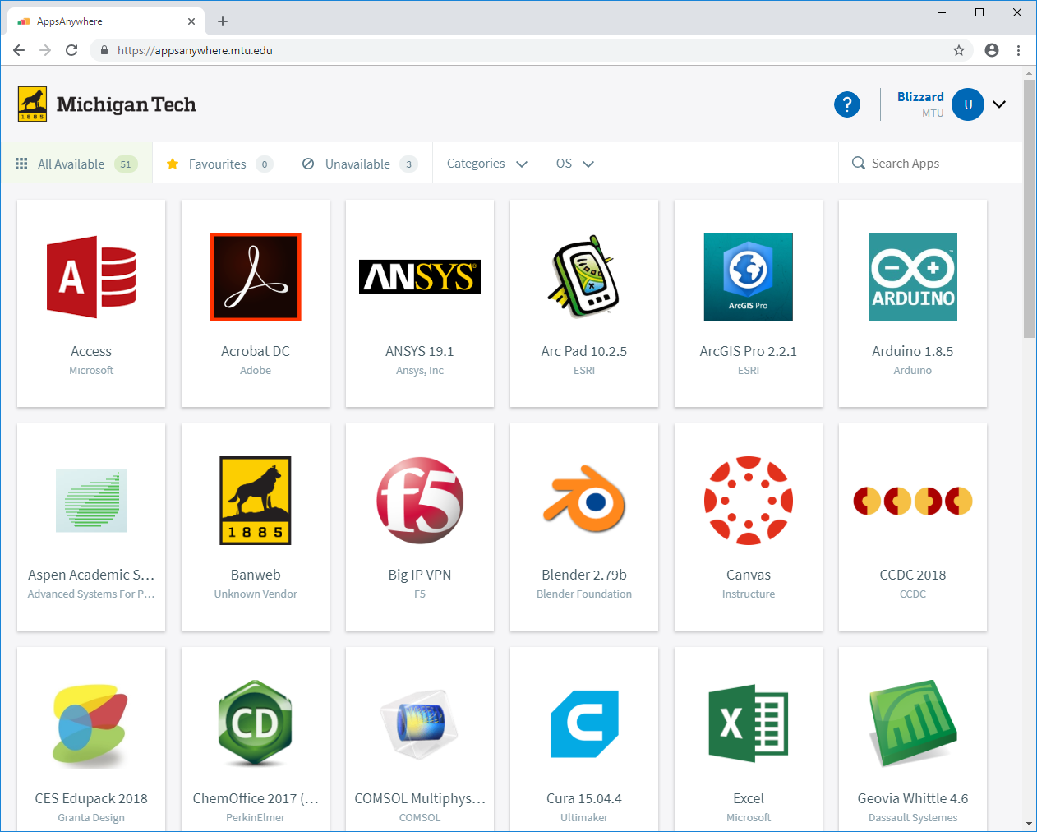Screen dimensions: 1037x832
Task: Click the ChemOffice 2017 CD icon
Action: click(256, 724)
